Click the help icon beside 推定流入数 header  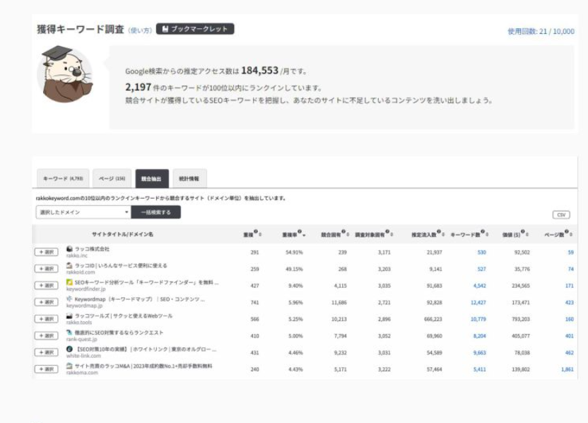point(439,231)
